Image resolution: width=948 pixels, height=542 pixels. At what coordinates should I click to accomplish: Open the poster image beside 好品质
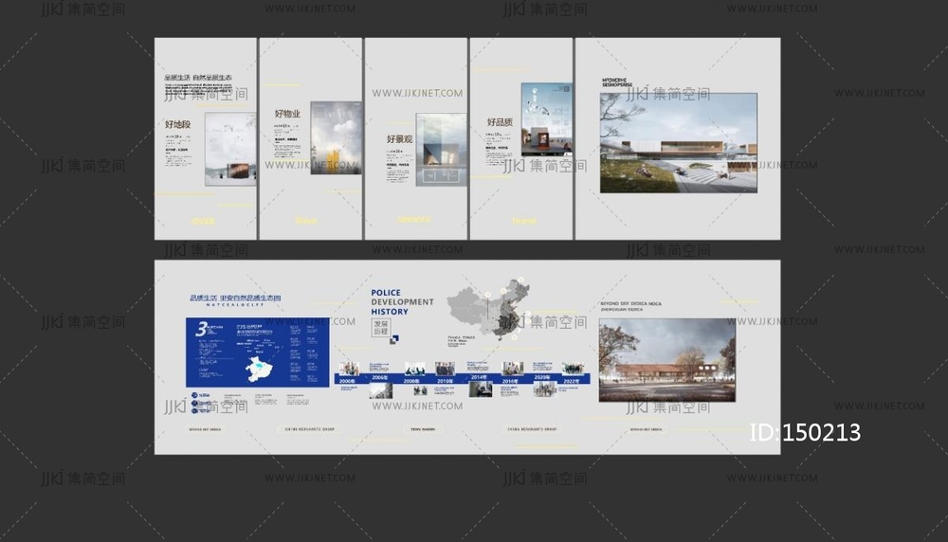(x=546, y=119)
